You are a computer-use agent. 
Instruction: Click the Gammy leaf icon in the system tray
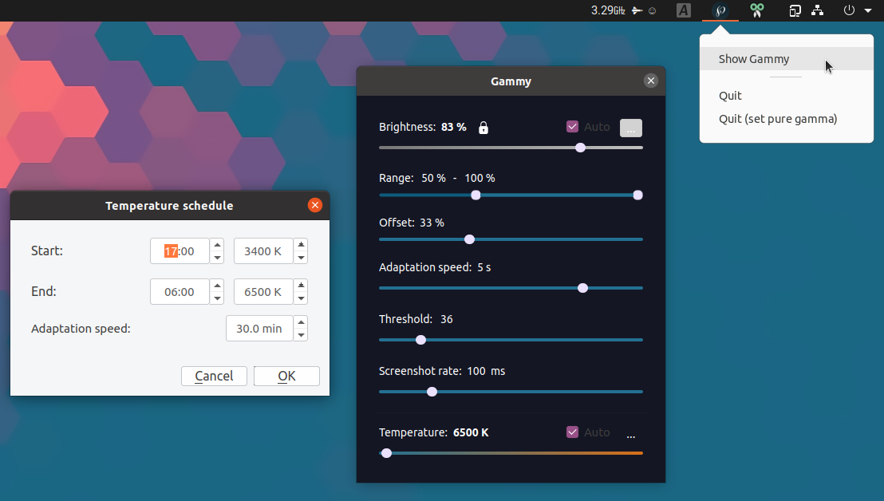[720, 11]
